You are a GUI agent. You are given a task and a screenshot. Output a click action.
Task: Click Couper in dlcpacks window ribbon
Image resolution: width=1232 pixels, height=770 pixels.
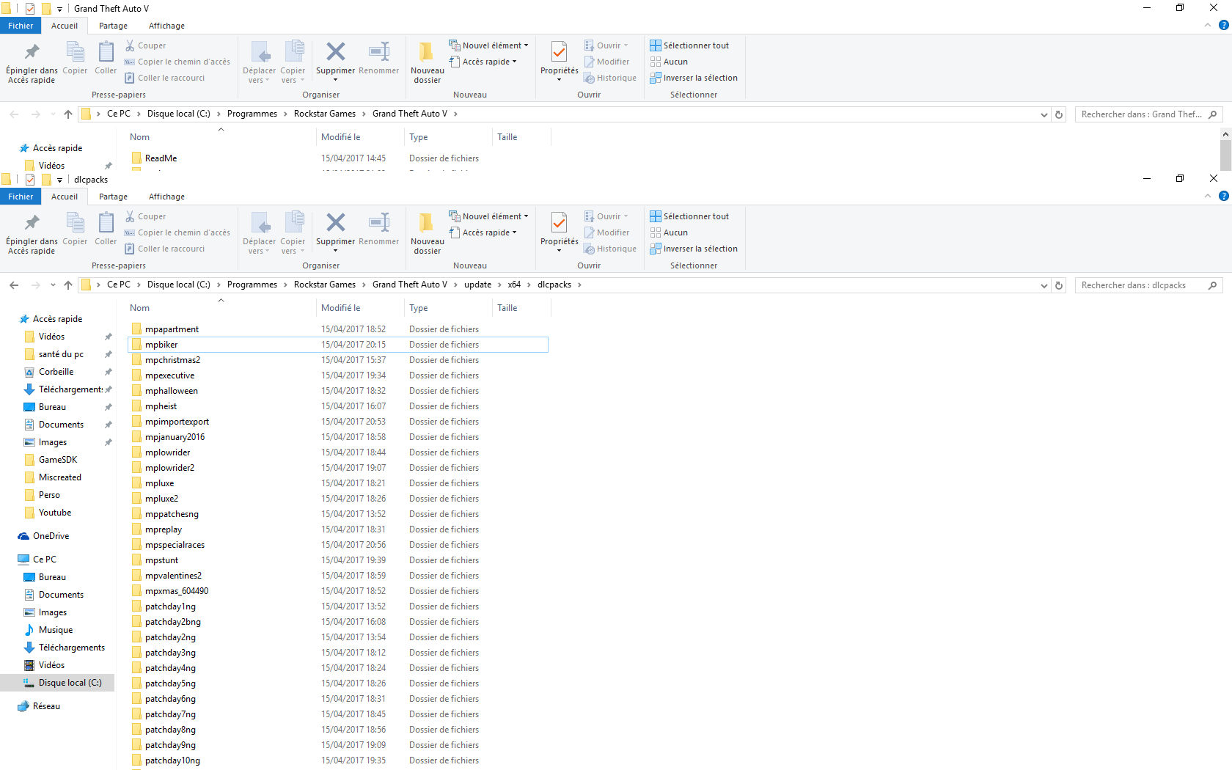pos(145,216)
